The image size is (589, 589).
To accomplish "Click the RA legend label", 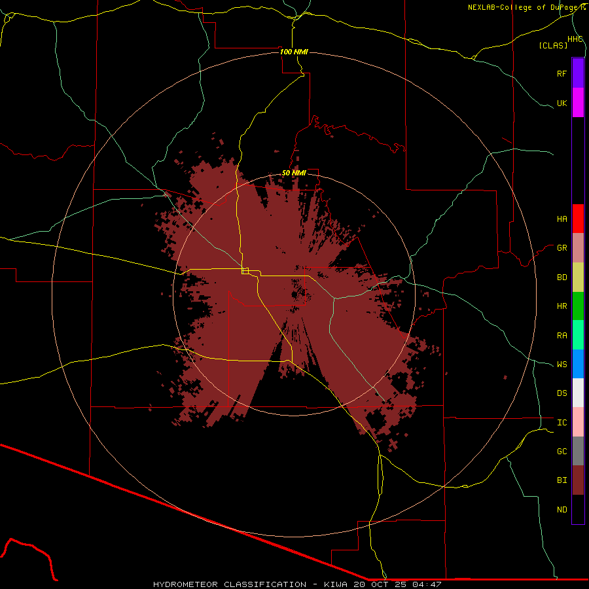I will coord(562,336).
